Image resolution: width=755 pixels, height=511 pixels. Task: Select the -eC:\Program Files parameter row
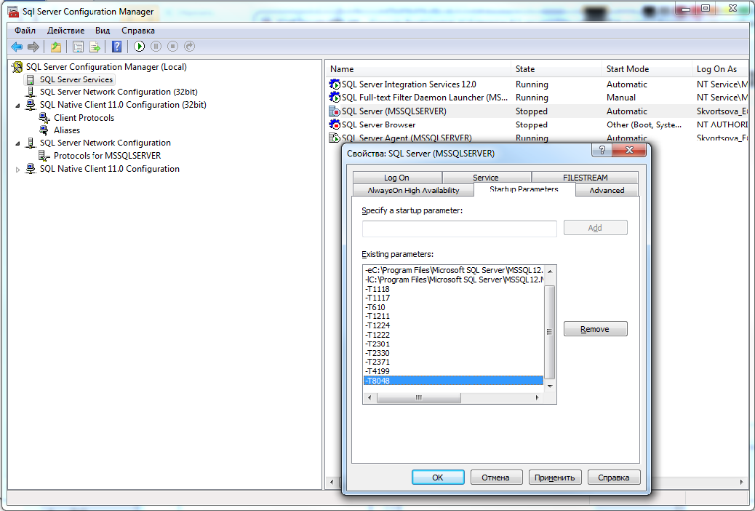point(454,271)
